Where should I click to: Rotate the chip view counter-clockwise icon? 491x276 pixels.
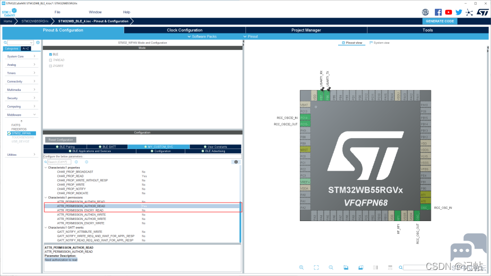point(361,268)
